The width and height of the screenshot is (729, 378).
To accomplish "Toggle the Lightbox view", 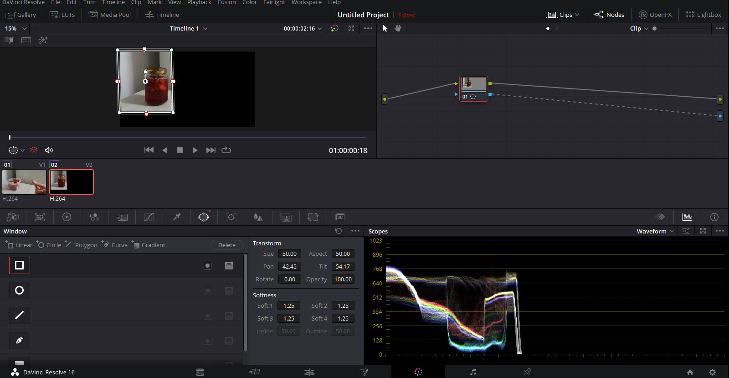I will pos(703,15).
